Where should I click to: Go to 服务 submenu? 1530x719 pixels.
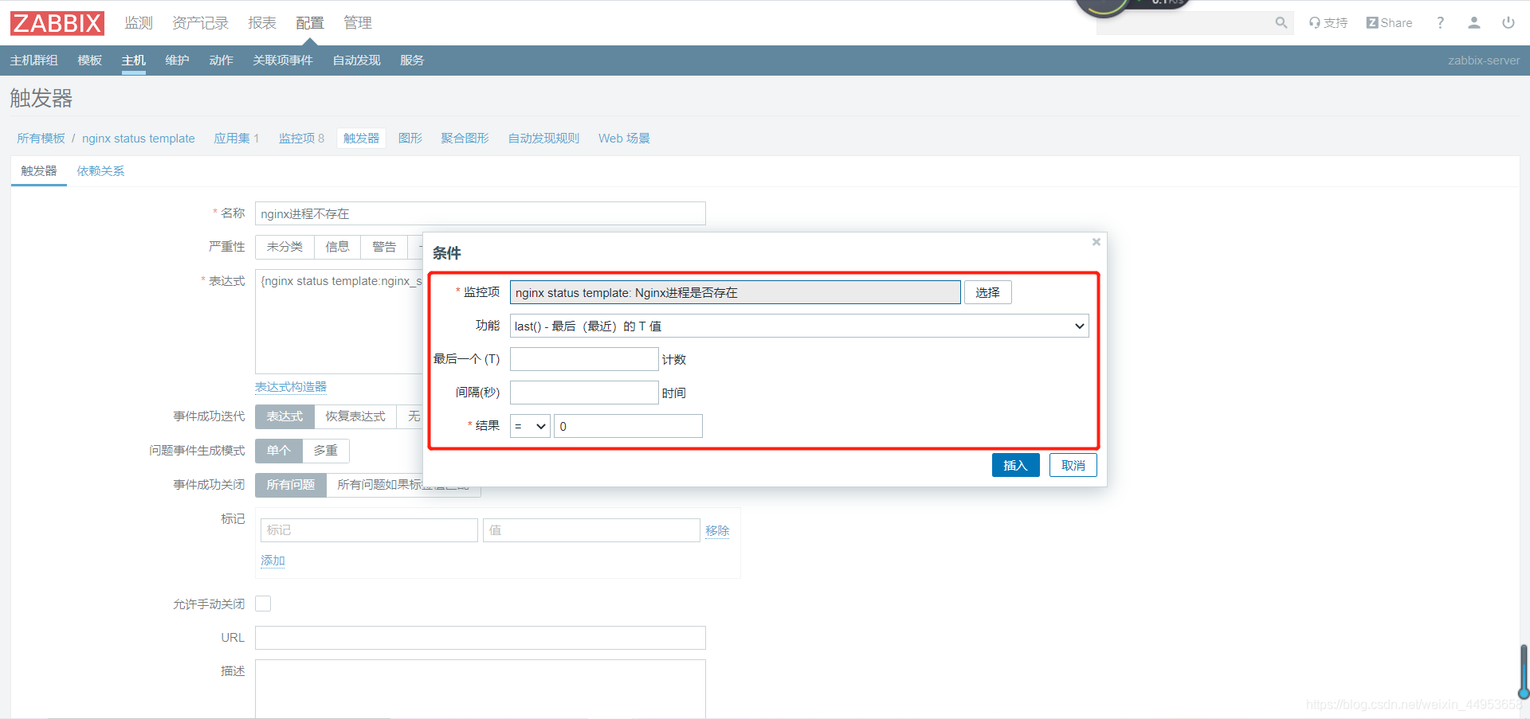click(412, 61)
